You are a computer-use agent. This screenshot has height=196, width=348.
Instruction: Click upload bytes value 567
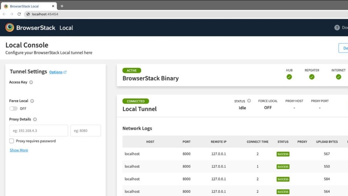(x=327, y=154)
